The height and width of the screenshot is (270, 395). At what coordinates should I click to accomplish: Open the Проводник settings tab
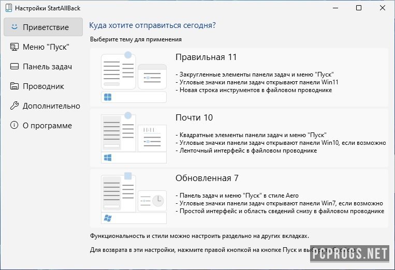click(43, 86)
